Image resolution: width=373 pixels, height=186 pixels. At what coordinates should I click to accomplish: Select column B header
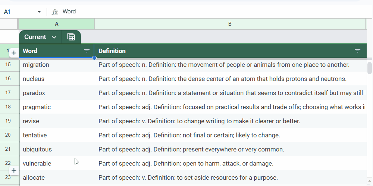(230, 24)
